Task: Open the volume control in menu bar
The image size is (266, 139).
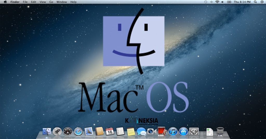Action: [x=223, y=2]
